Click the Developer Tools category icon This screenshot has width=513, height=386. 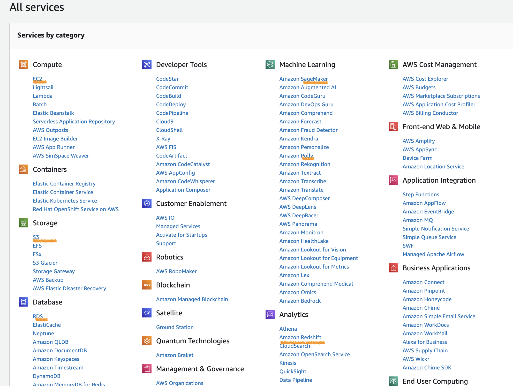tap(147, 64)
